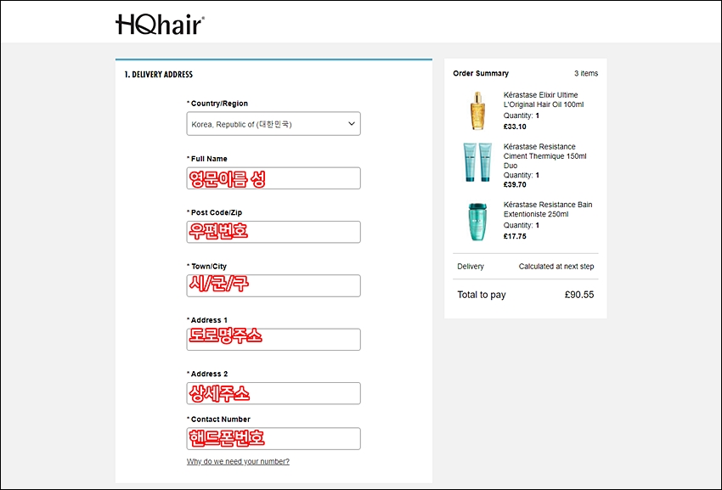This screenshot has height=490, width=722.
Task: Click the £39.70 price
Action: click(515, 184)
